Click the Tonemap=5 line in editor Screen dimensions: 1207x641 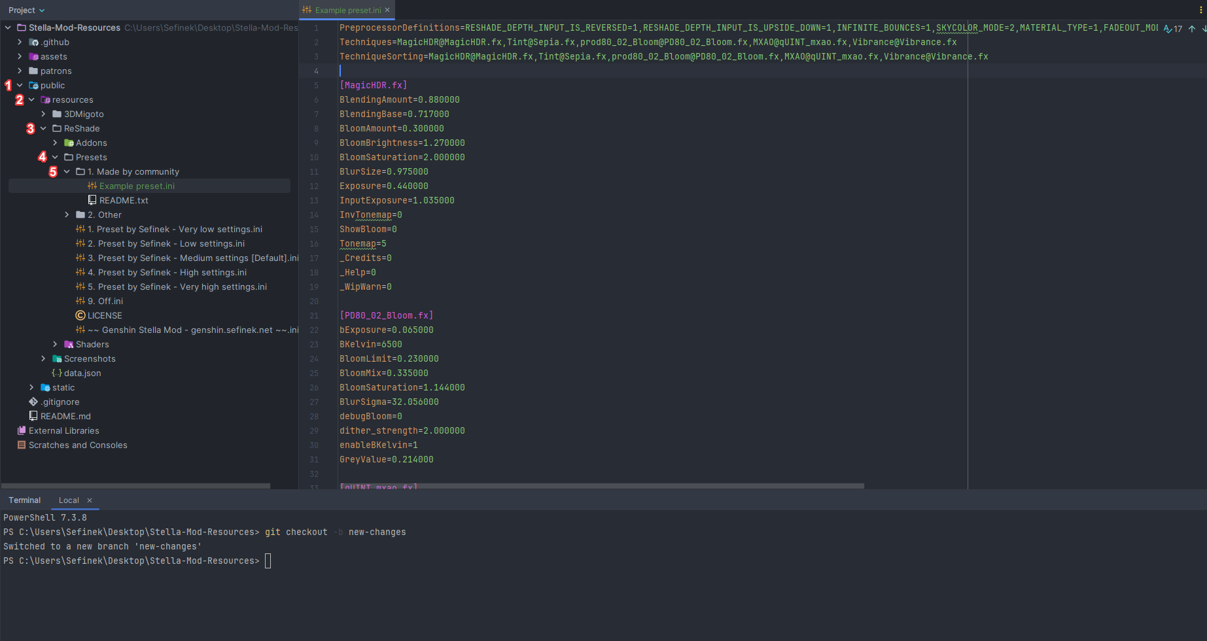coord(362,243)
